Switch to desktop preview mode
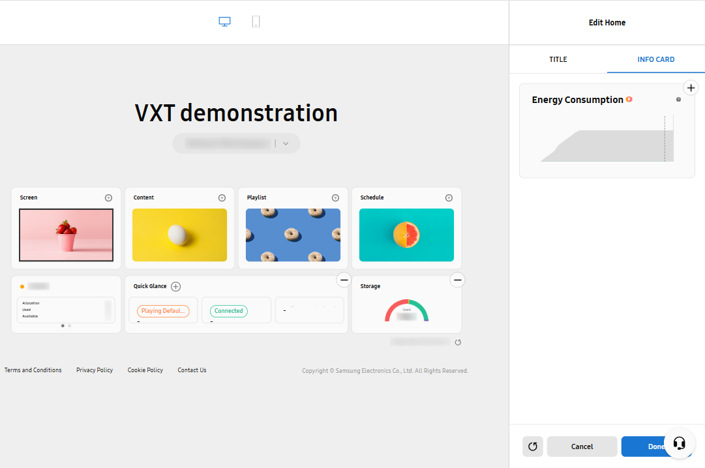 pyautogui.click(x=224, y=22)
